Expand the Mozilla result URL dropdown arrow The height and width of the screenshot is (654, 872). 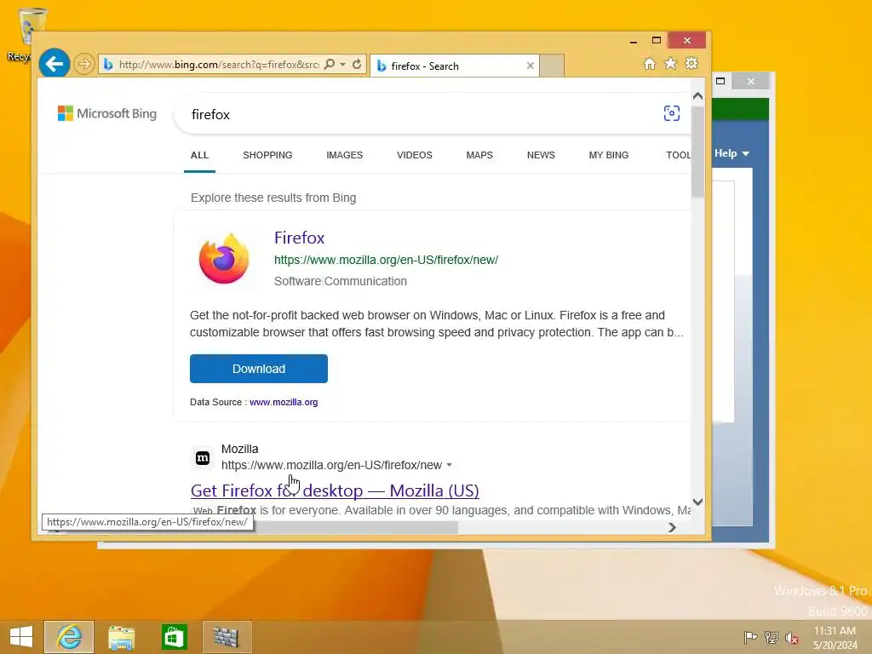(450, 465)
